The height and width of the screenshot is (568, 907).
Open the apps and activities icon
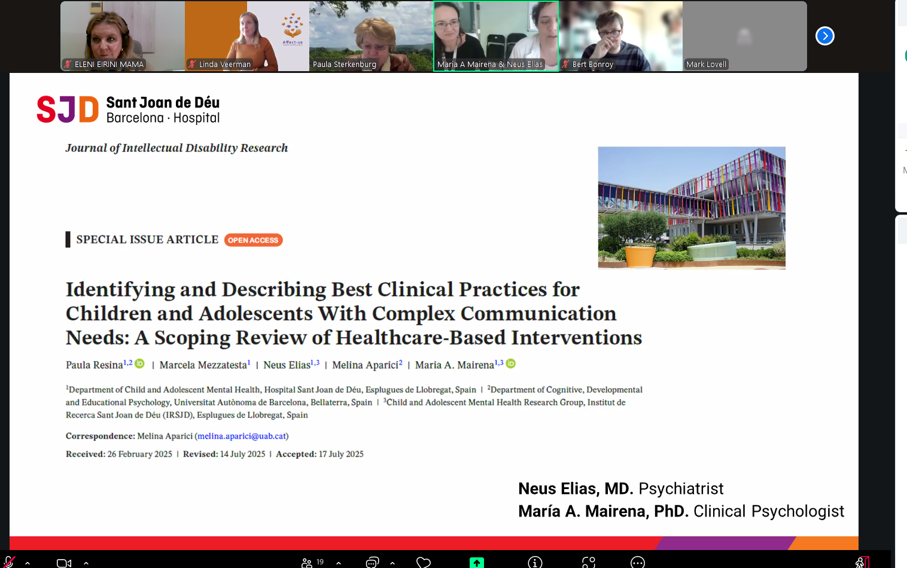click(x=589, y=563)
